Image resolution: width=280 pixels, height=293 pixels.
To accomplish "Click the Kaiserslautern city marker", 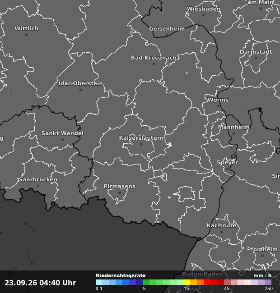I will pos(141,144).
